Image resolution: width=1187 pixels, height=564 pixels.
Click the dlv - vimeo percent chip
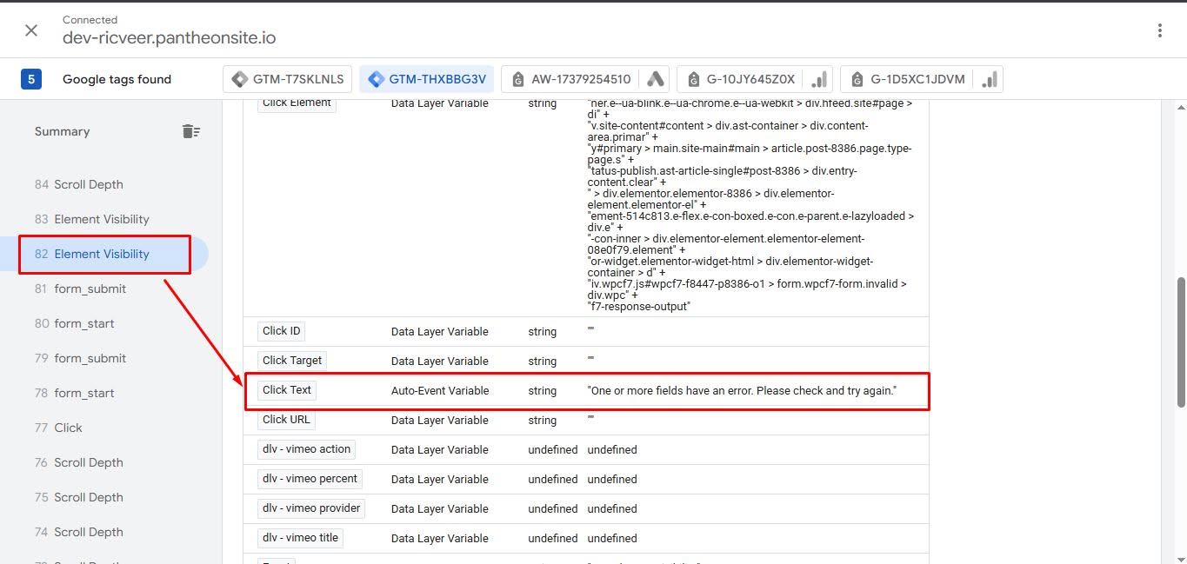(x=310, y=479)
